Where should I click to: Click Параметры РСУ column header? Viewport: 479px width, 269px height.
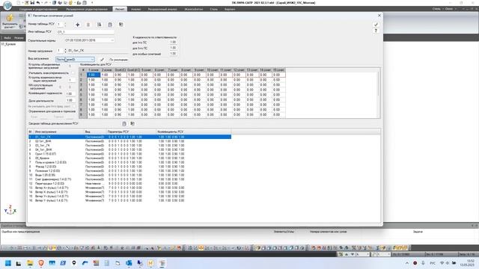(132, 132)
